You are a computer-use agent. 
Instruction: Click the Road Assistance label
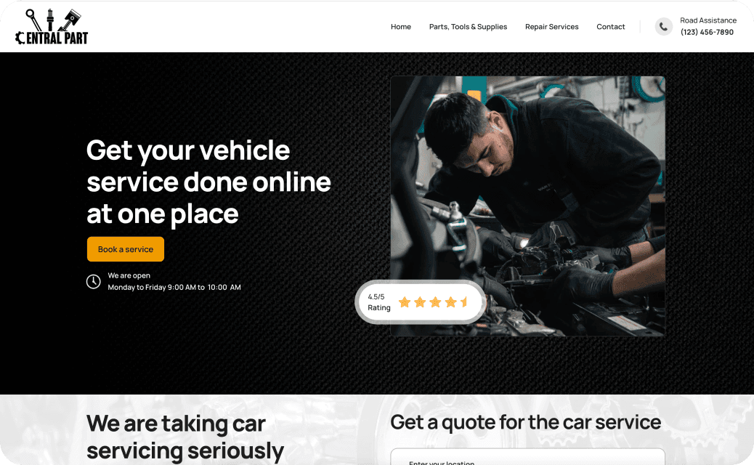pyautogui.click(x=708, y=20)
